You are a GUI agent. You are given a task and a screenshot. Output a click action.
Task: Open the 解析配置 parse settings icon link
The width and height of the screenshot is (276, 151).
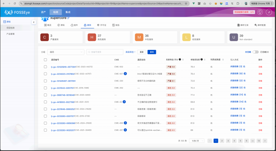pos(260,25)
